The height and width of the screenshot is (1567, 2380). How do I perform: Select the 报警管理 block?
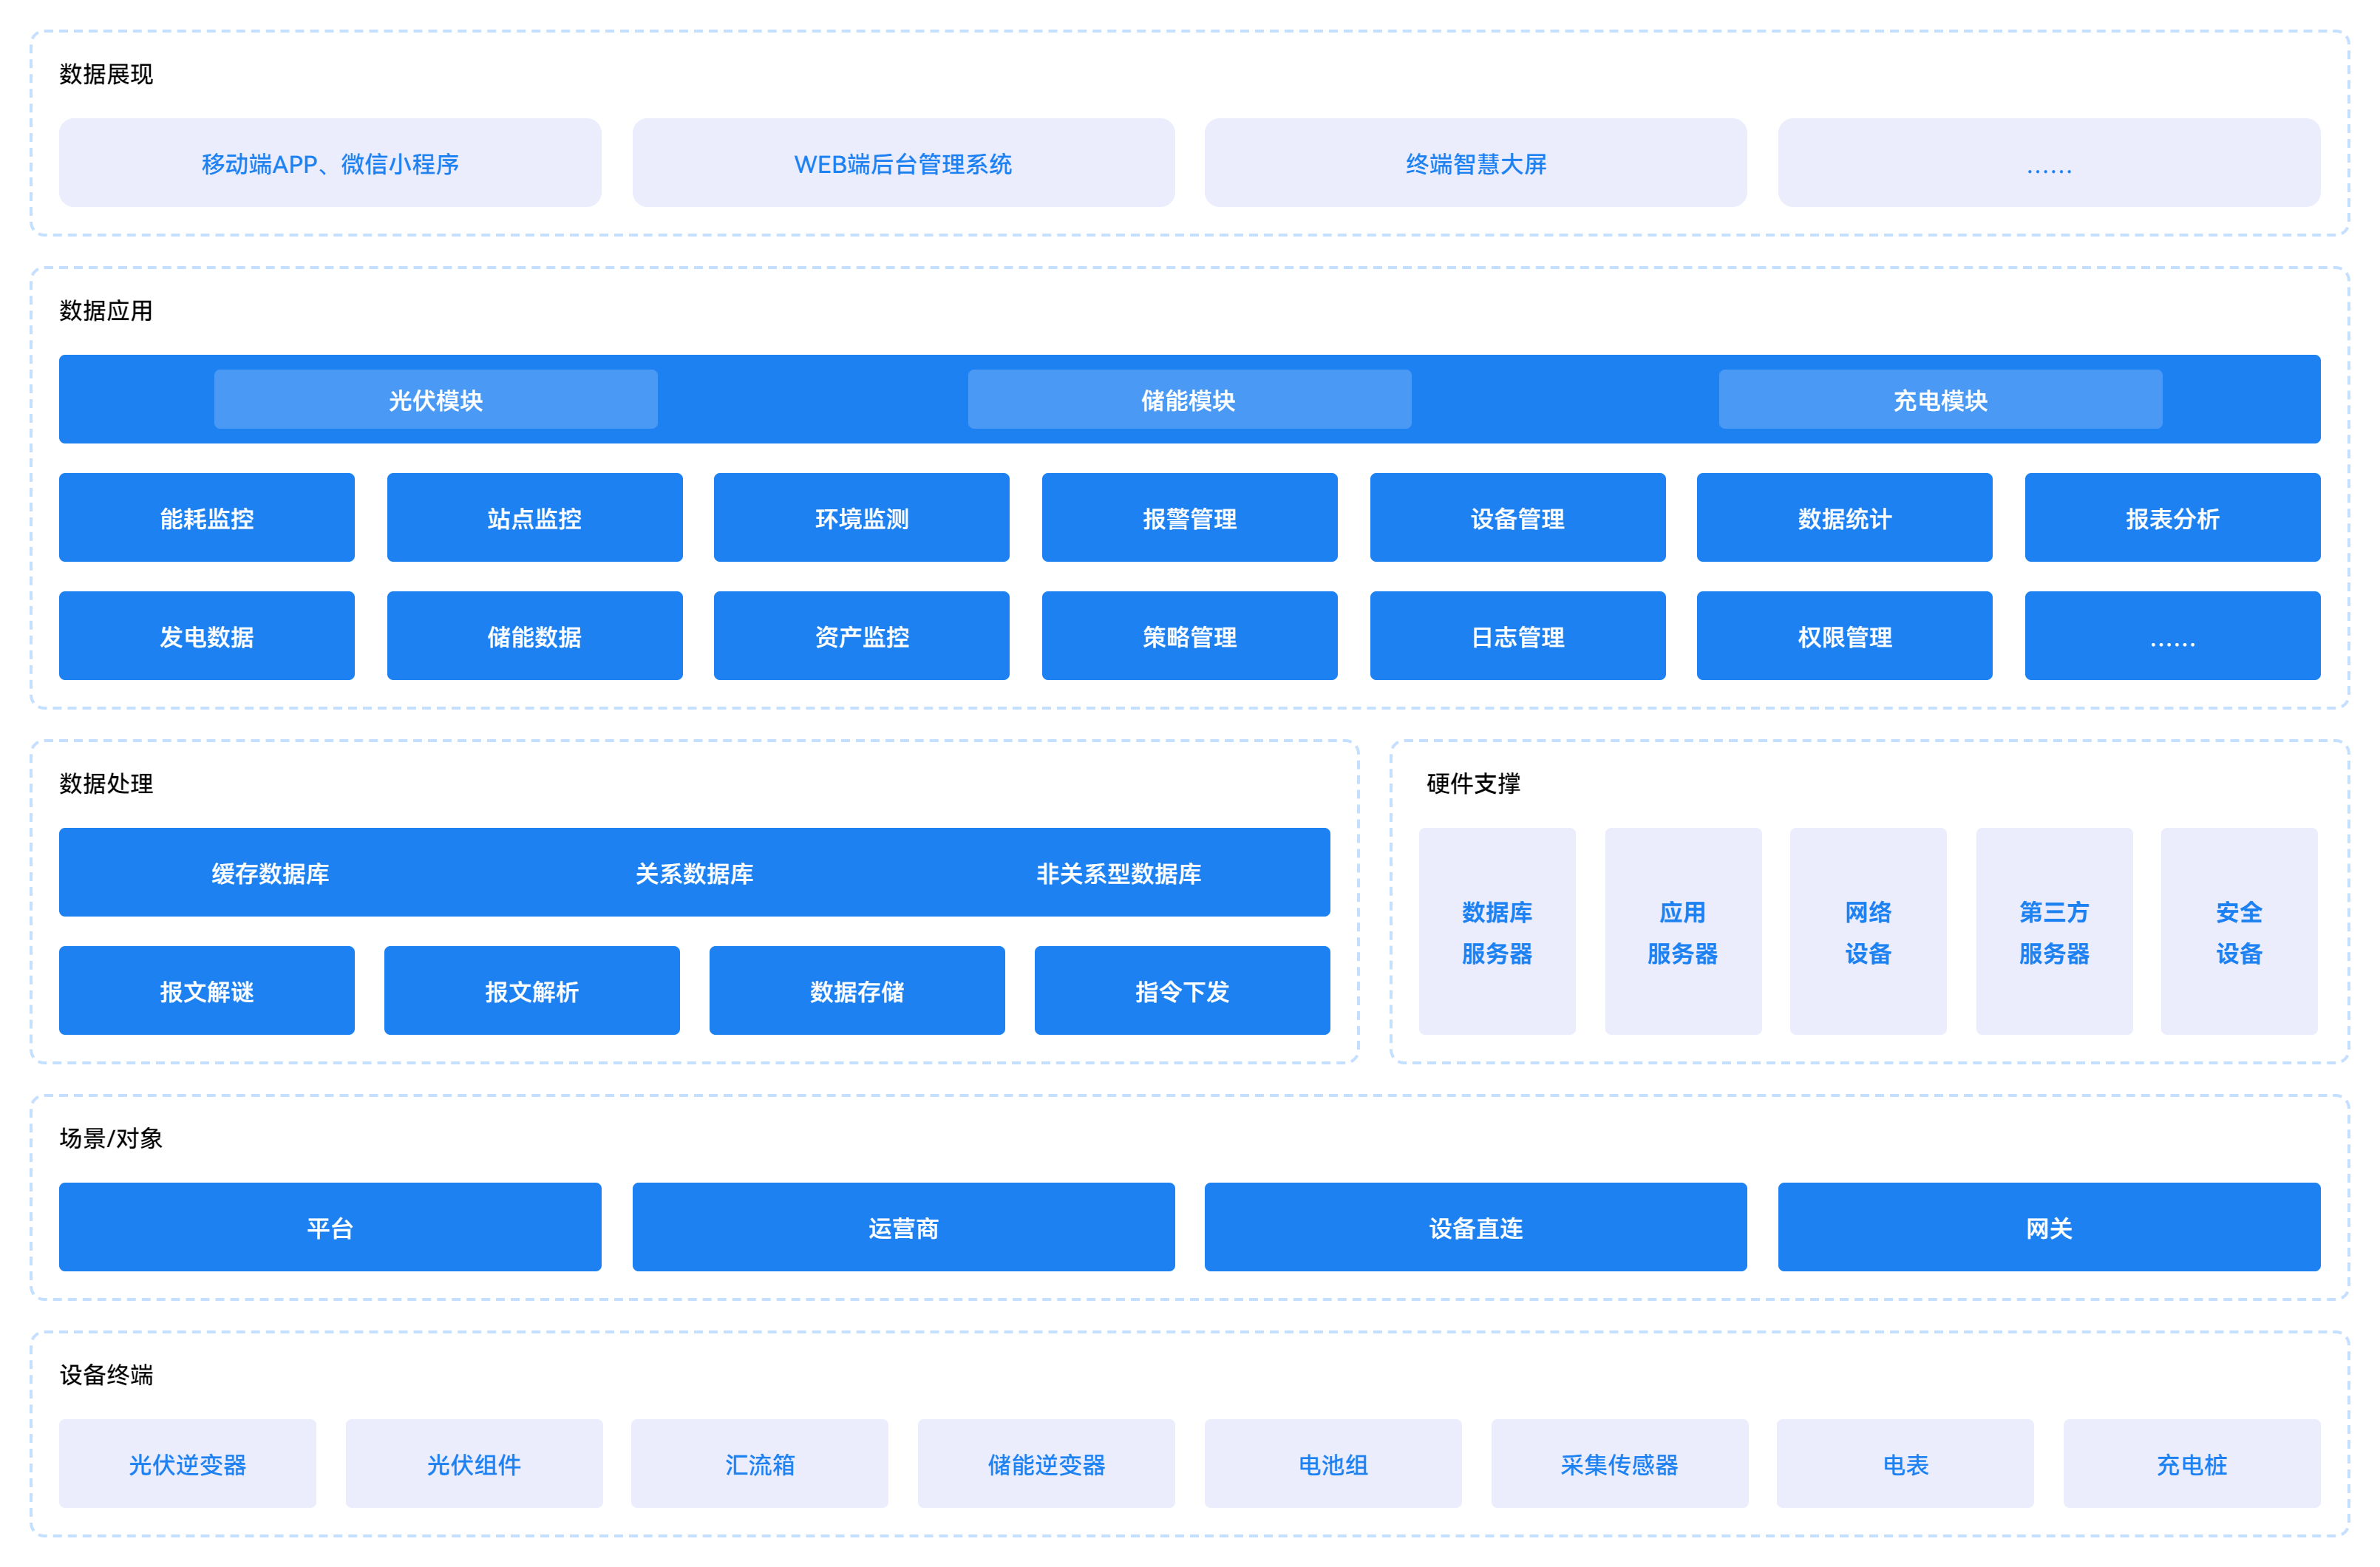tap(1189, 518)
